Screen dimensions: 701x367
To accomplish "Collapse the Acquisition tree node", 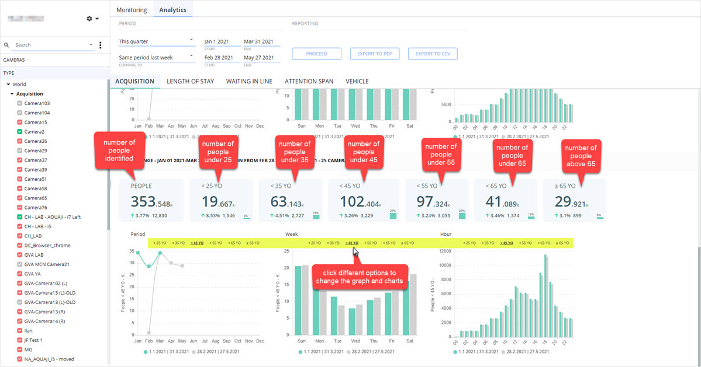I will tap(12, 93).
